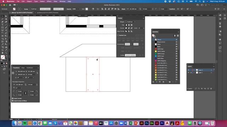Open Weight dropdown in Stroke panel
The height and width of the screenshot is (127, 227).
pyautogui.click(x=135, y=22)
